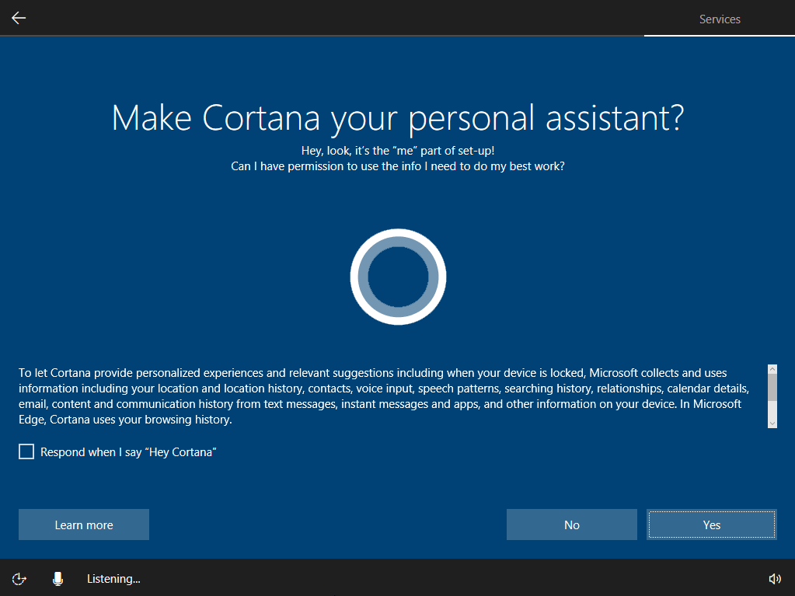Screen dimensions: 795x596
Task: Enable "Respond when I say Hey Cortana"
Action: [26, 451]
